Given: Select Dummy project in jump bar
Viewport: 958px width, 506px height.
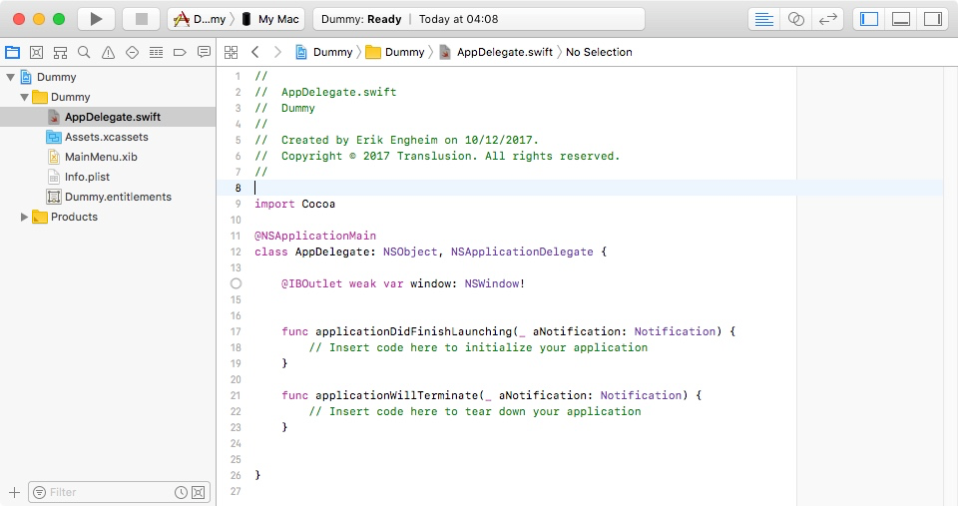Looking at the screenshot, I should 324,52.
